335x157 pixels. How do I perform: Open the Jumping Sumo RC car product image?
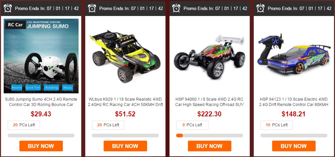41,56
